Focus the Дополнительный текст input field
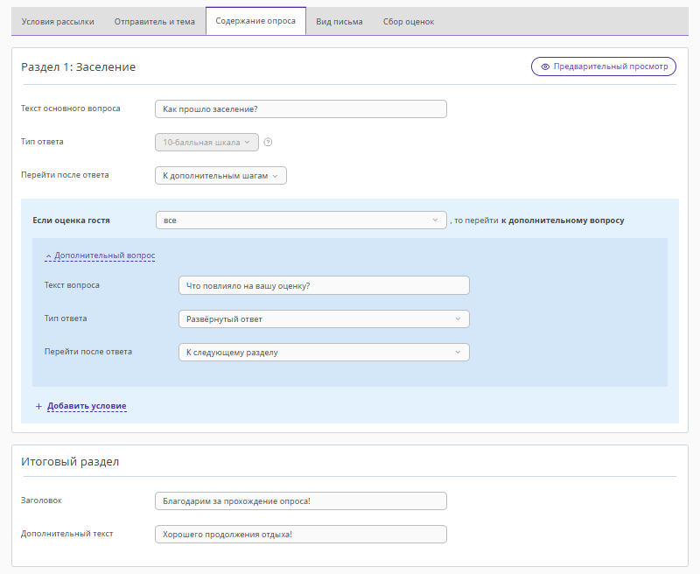Viewport: 700px width, 574px height. (x=300, y=534)
